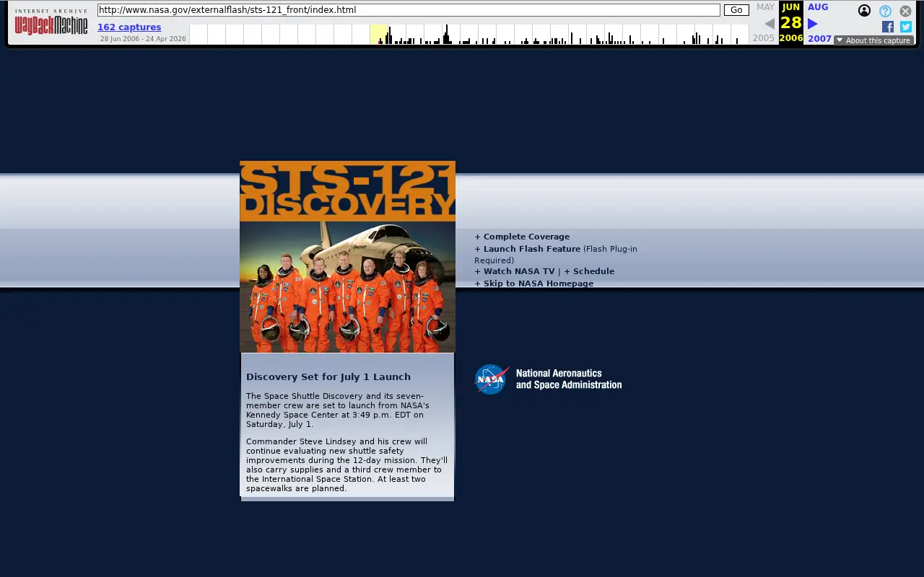This screenshot has height=577, width=924.
Task: Jump to the AUG capture month
Action: pyautogui.click(x=818, y=7)
